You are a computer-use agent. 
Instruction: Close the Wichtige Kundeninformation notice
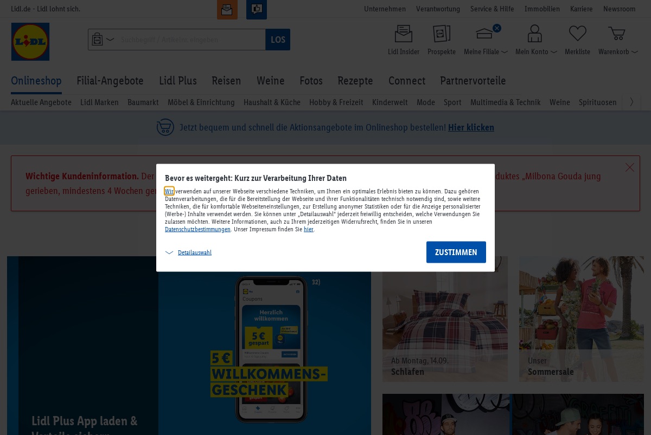(630, 167)
